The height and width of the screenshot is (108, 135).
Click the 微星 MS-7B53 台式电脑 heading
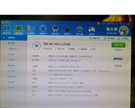click(x=57, y=44)
